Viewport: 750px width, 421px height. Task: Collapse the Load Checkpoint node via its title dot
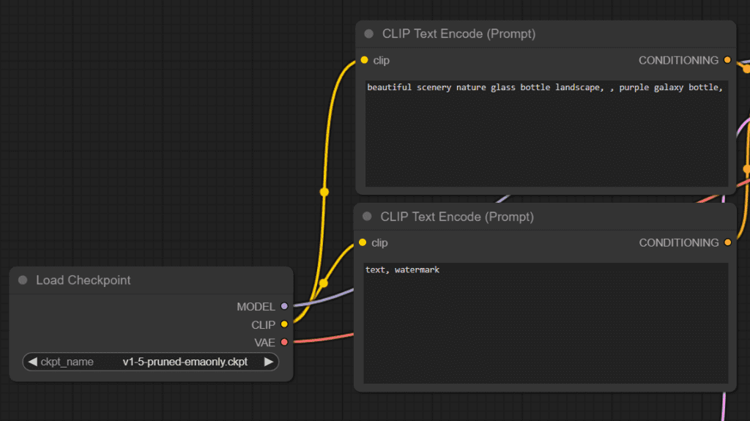coord(23,280)
